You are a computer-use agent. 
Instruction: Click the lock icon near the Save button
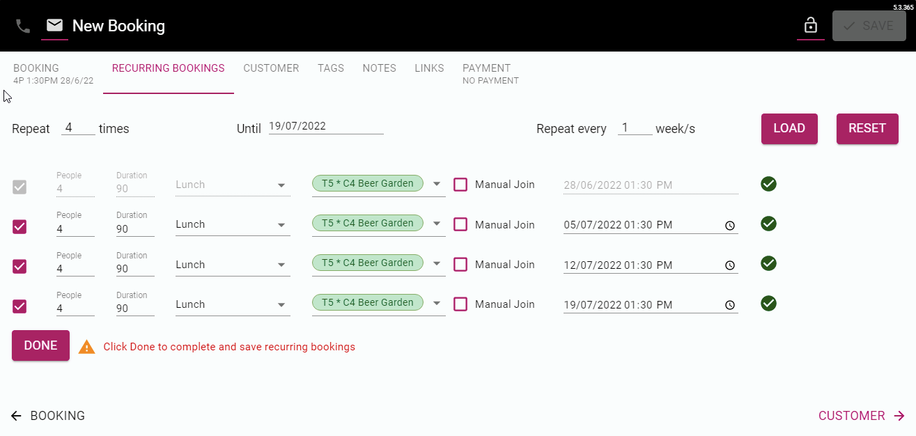pyautogui.click(x=811, y=25)
